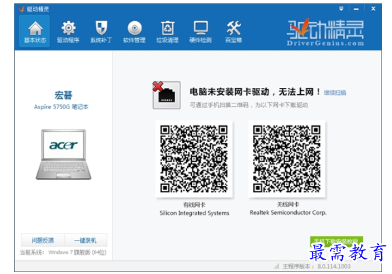The image size is (392, 274).
Task: Open the 系统补丁 shield tab
Action: click(101, 31)
